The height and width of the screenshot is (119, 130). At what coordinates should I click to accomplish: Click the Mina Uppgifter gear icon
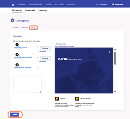point(13,20)
